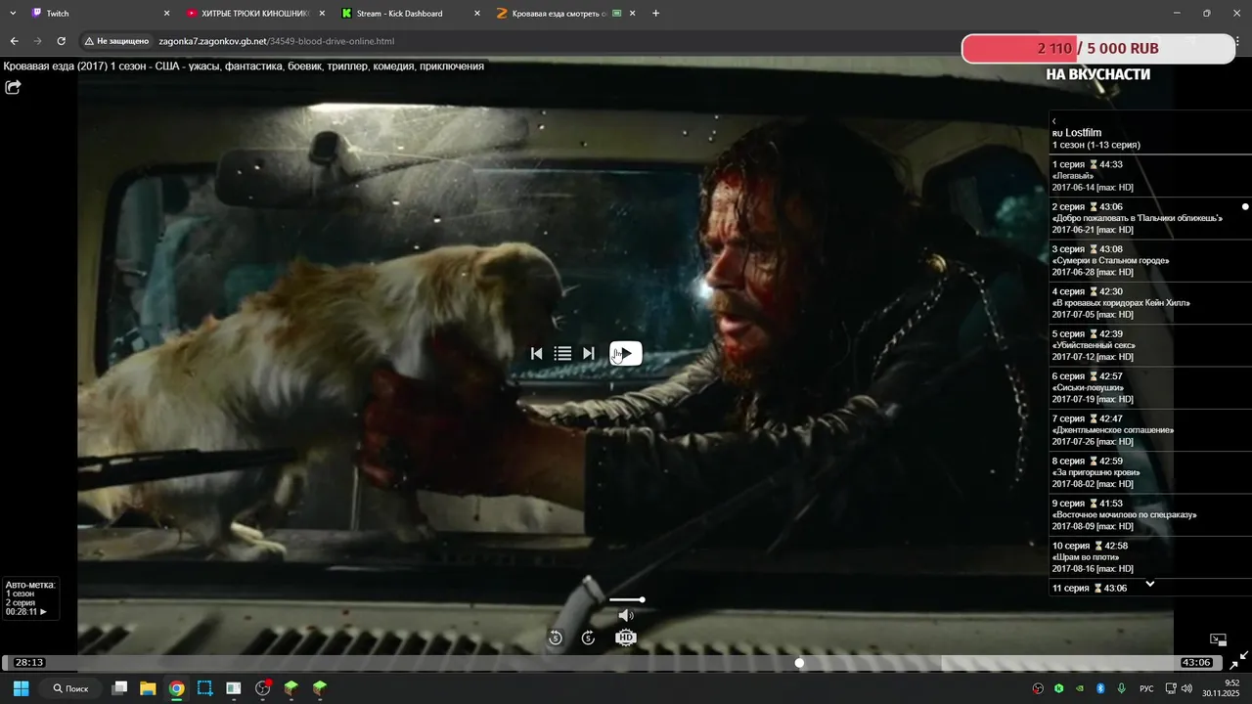The width and height of the screenshot is (1252, 704).
Task: Open a new browser tab
Action: (655, 14)
